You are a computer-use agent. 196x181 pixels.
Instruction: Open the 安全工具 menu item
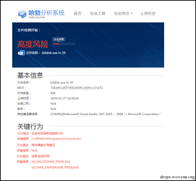click(98, 13)
